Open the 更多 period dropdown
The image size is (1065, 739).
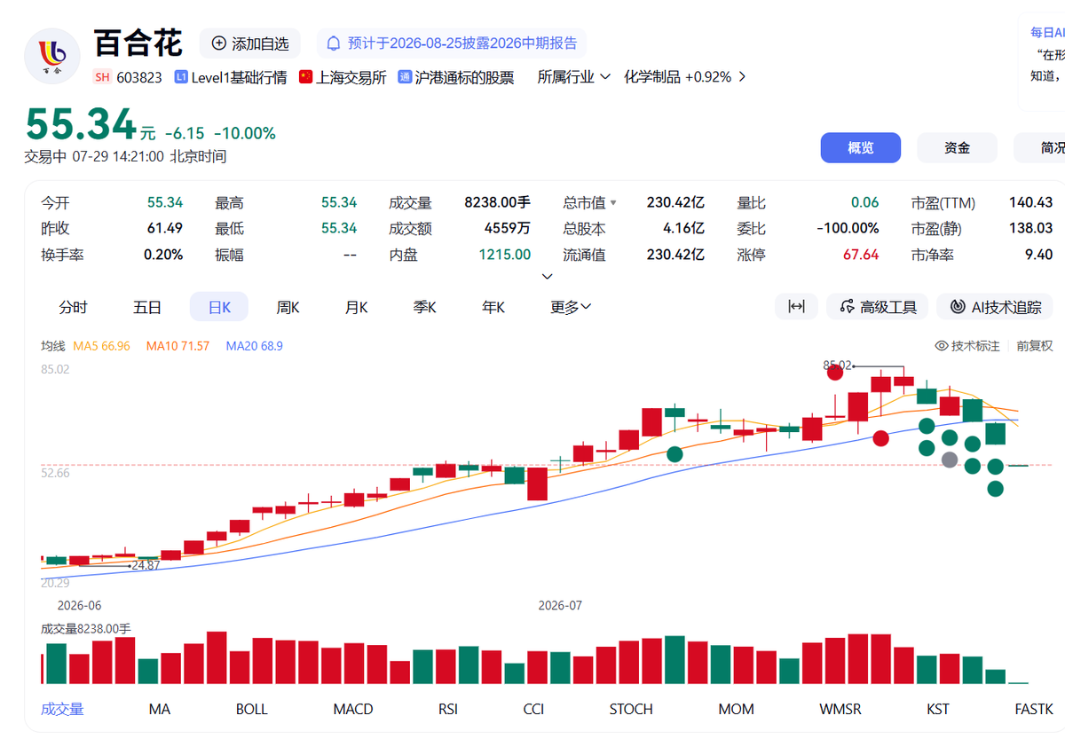click(571, 307)
